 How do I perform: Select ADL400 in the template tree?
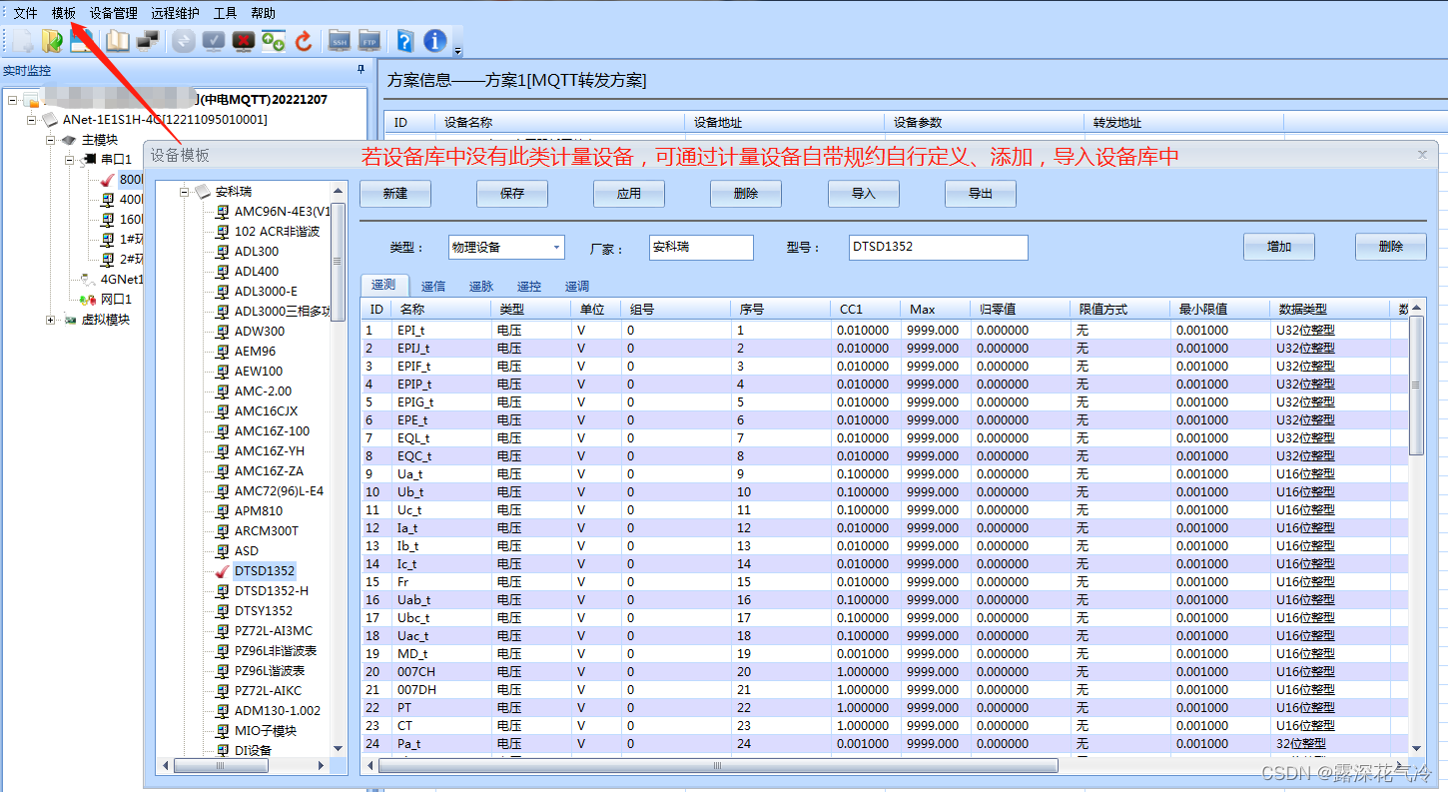click(257, 272)
